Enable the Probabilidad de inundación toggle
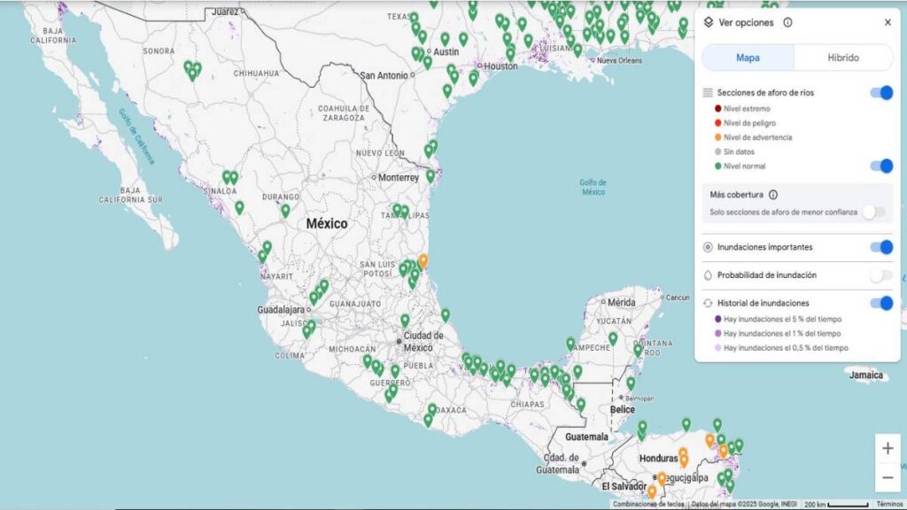Screen dimensions: 907x510 pyautogui.click(x=880, y=275)
